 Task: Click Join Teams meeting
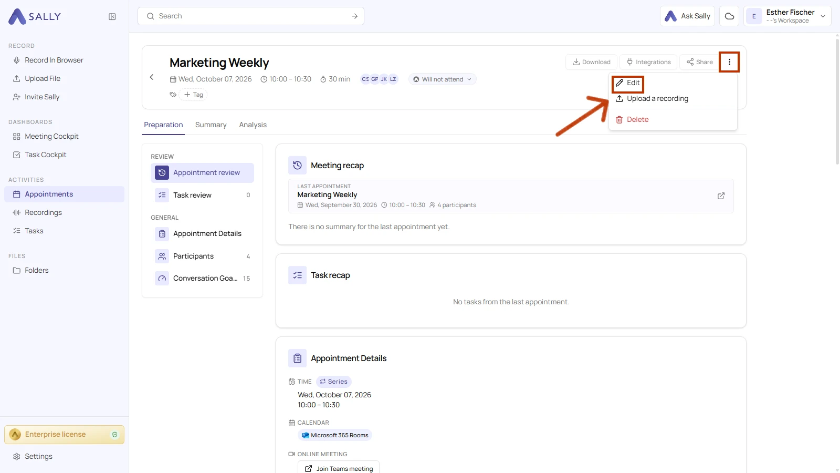point(339,468)
